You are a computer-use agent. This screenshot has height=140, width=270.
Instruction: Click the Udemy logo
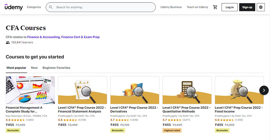(14, 7)
